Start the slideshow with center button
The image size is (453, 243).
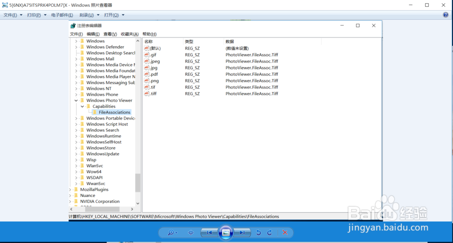point(226,233)
